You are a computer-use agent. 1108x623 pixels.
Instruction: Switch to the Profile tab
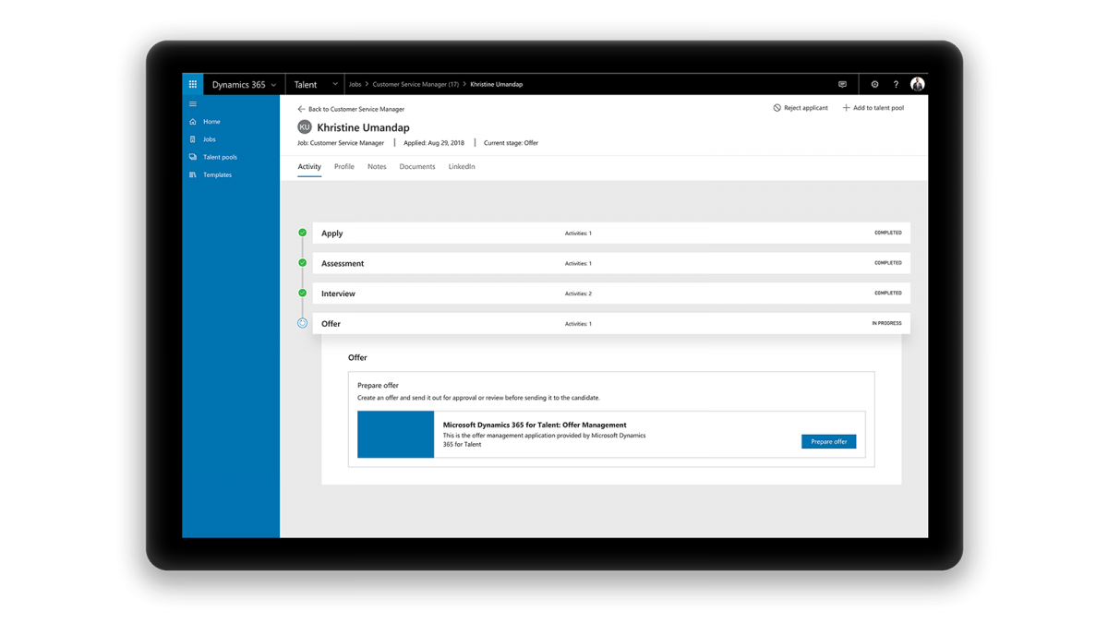(x=343, y=166)
